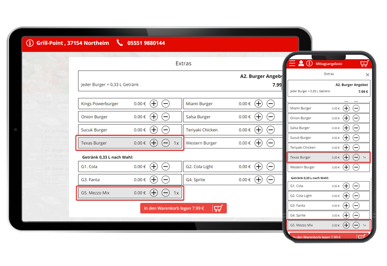Remove Teriyaki Chicken on phone
Image resolution: width=387 pixels, height=266 pixels.
(x=356, y=148)
